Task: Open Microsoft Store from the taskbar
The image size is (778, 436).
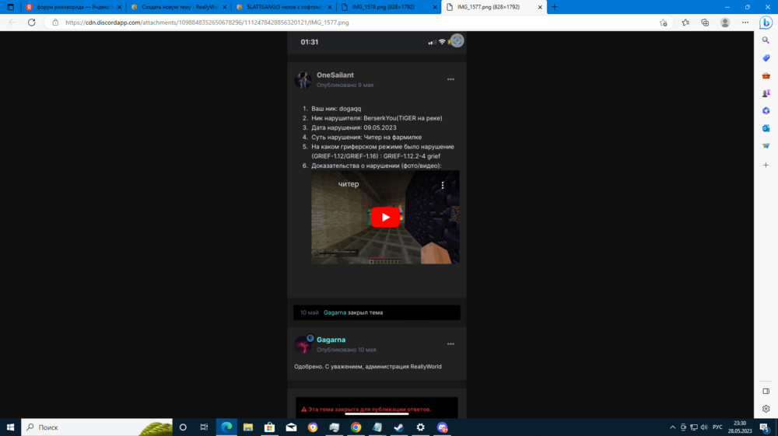Action: pos(269,427)
